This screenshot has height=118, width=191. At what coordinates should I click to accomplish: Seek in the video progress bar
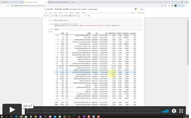coord(93,111)
